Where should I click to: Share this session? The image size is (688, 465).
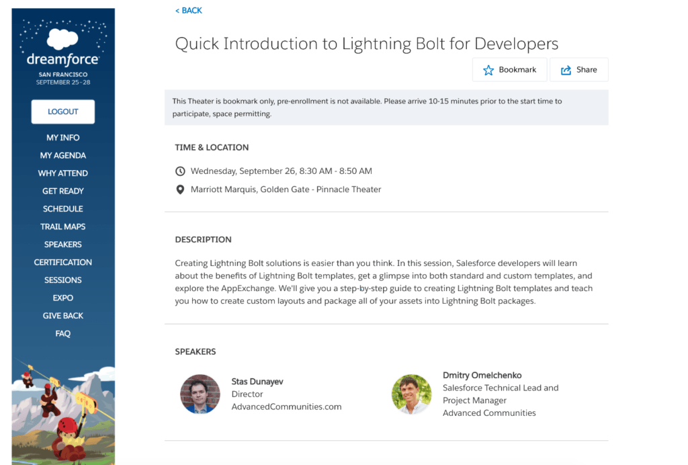point(578,70)
